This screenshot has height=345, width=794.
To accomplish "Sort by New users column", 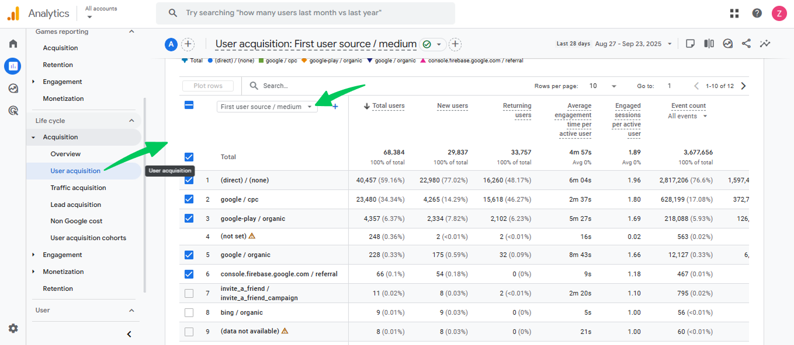I will 452,105.
